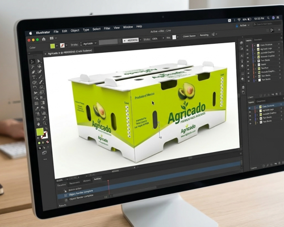
Task: Open the Edit menu
Action: (65, 31)
